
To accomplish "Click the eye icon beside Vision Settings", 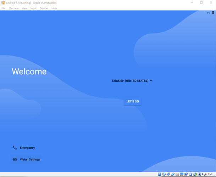I will pyautogui.click(x=15, y=159).
